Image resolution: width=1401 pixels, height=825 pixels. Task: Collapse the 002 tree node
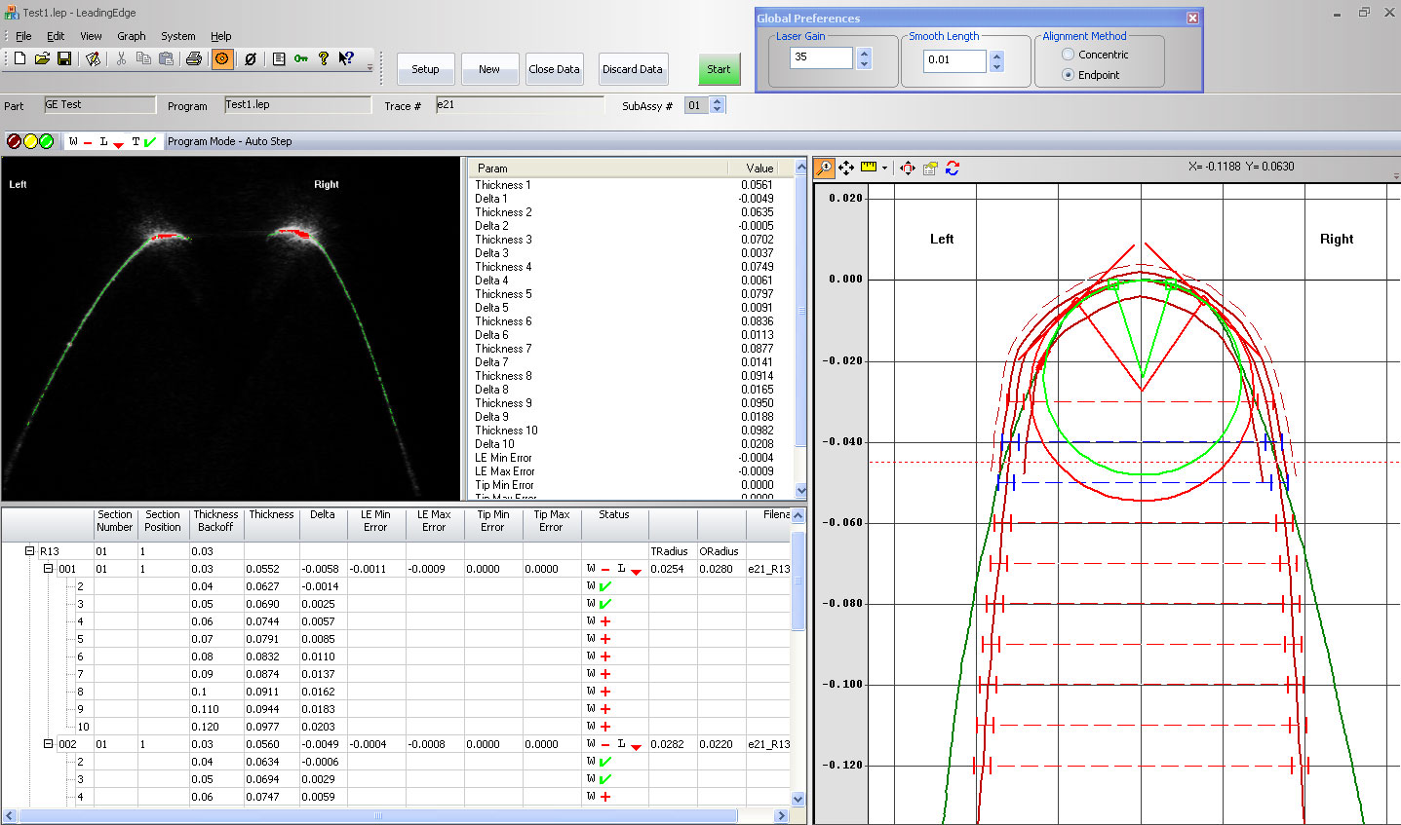(x=48, y=744)
